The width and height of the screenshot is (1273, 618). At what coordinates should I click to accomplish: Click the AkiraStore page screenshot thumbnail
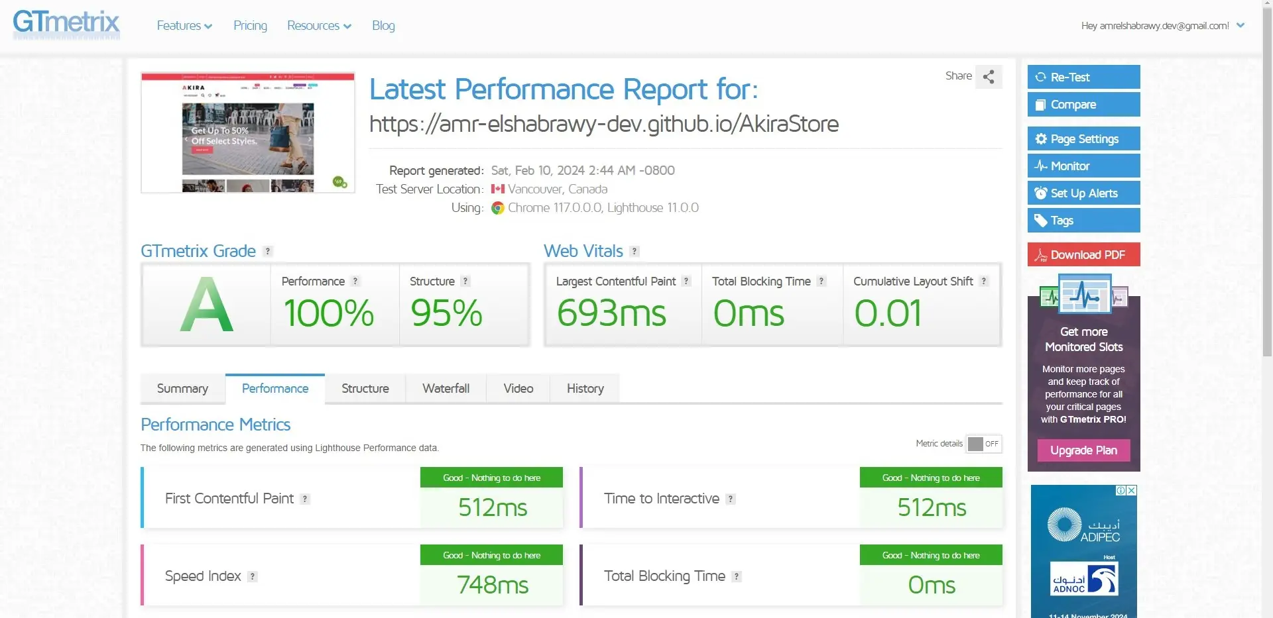tap(248, 132)
